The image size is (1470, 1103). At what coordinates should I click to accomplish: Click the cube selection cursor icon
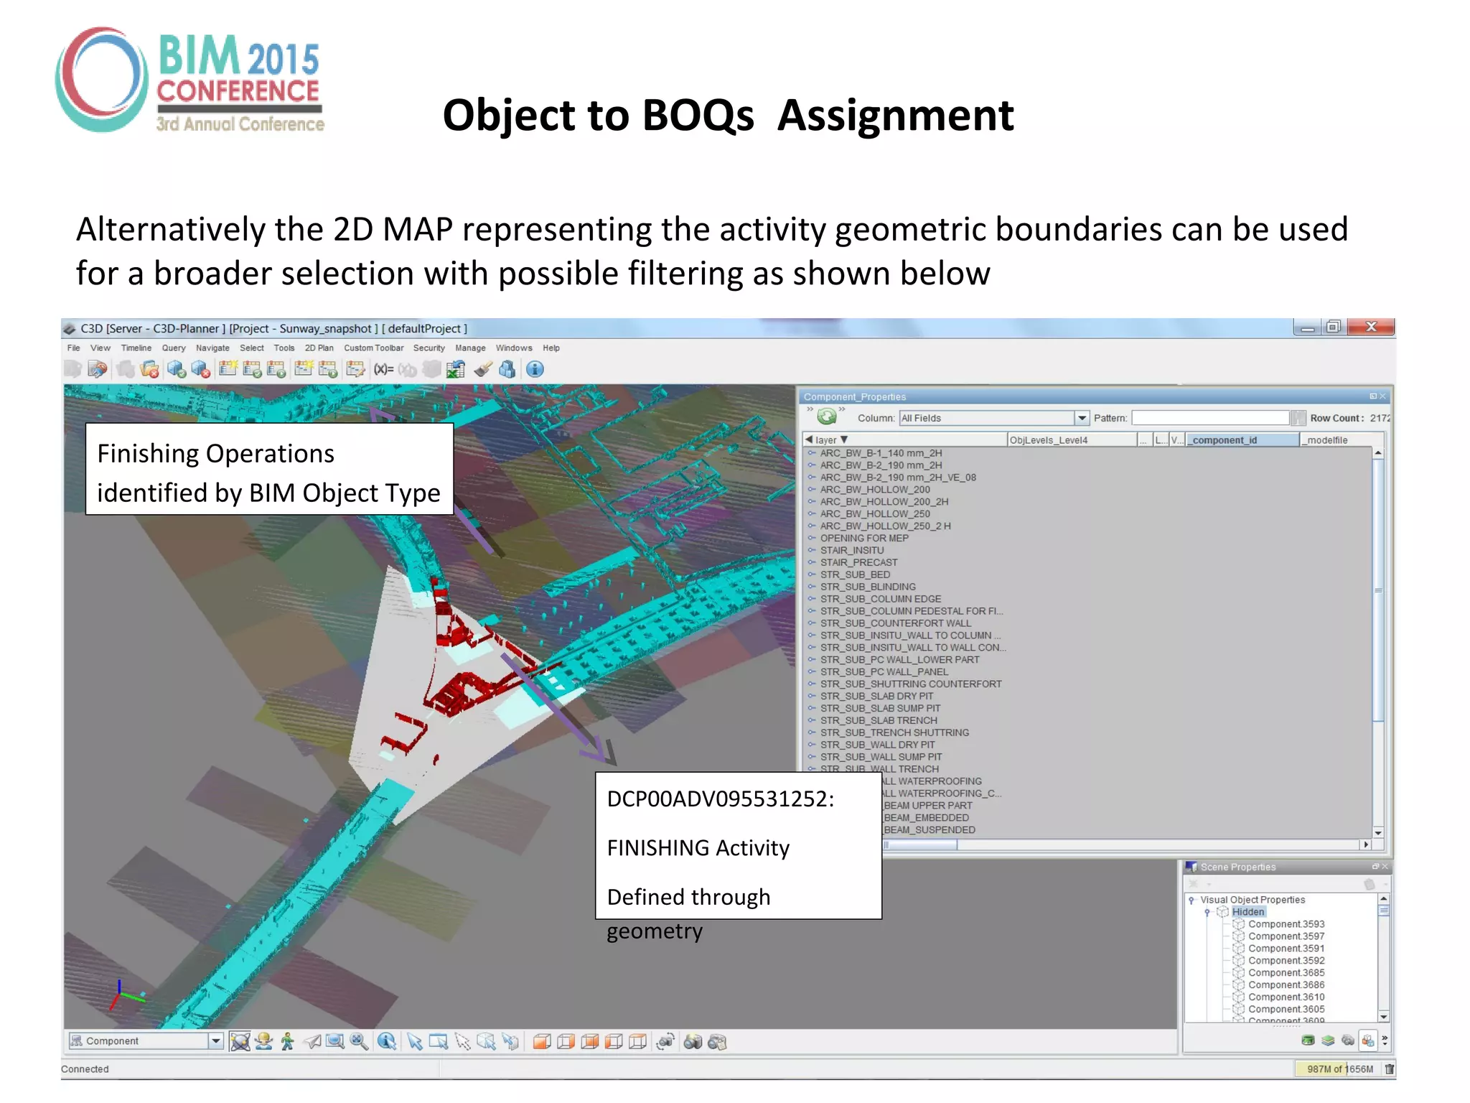coord(487,1041)
